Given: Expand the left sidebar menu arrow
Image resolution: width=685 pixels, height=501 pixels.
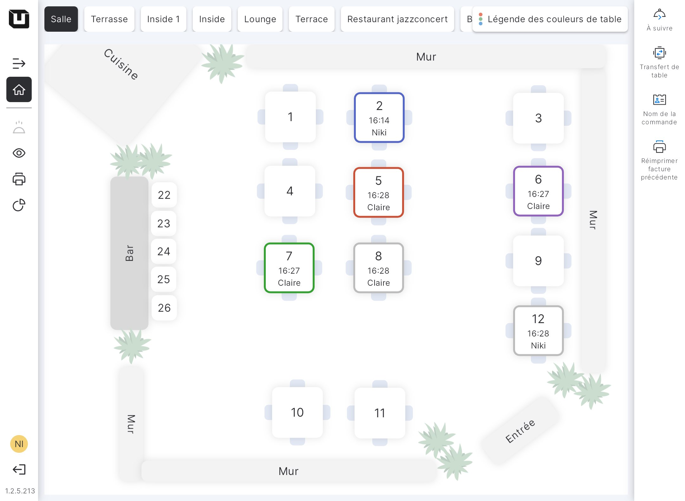Looking at the screenshot, I should [x=19, y=63].
